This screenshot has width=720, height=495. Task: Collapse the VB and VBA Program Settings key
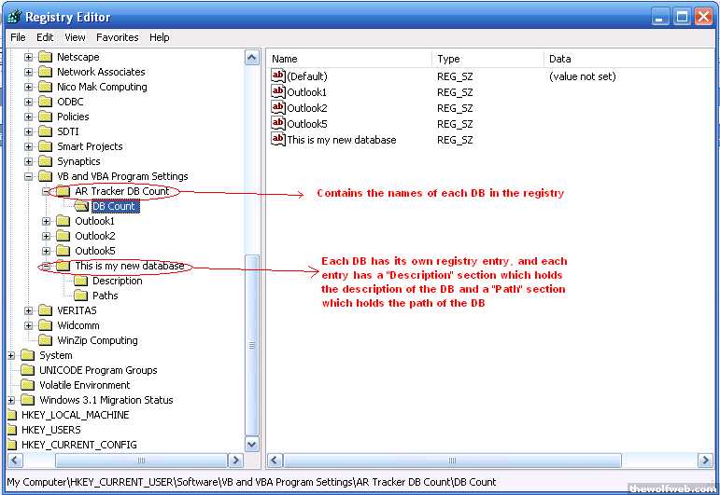(29, 176)
